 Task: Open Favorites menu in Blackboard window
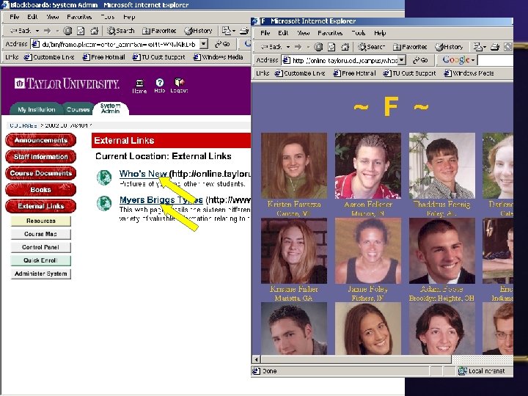tap(79, 17)
